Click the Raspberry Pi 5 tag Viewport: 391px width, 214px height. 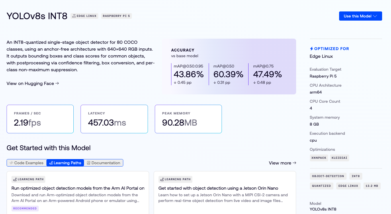point(116,16)
